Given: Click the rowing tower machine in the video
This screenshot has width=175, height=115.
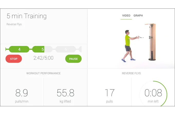Looking at the screenshot, I should tap(152, 42).
